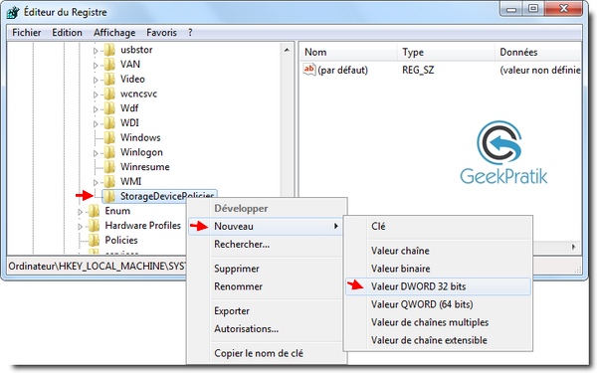
Task: Expand the WMI key
Action: (96, 182)
